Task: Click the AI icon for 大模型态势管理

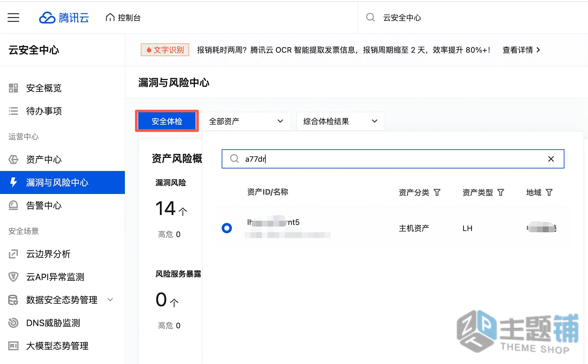Action: pos(13,346)
